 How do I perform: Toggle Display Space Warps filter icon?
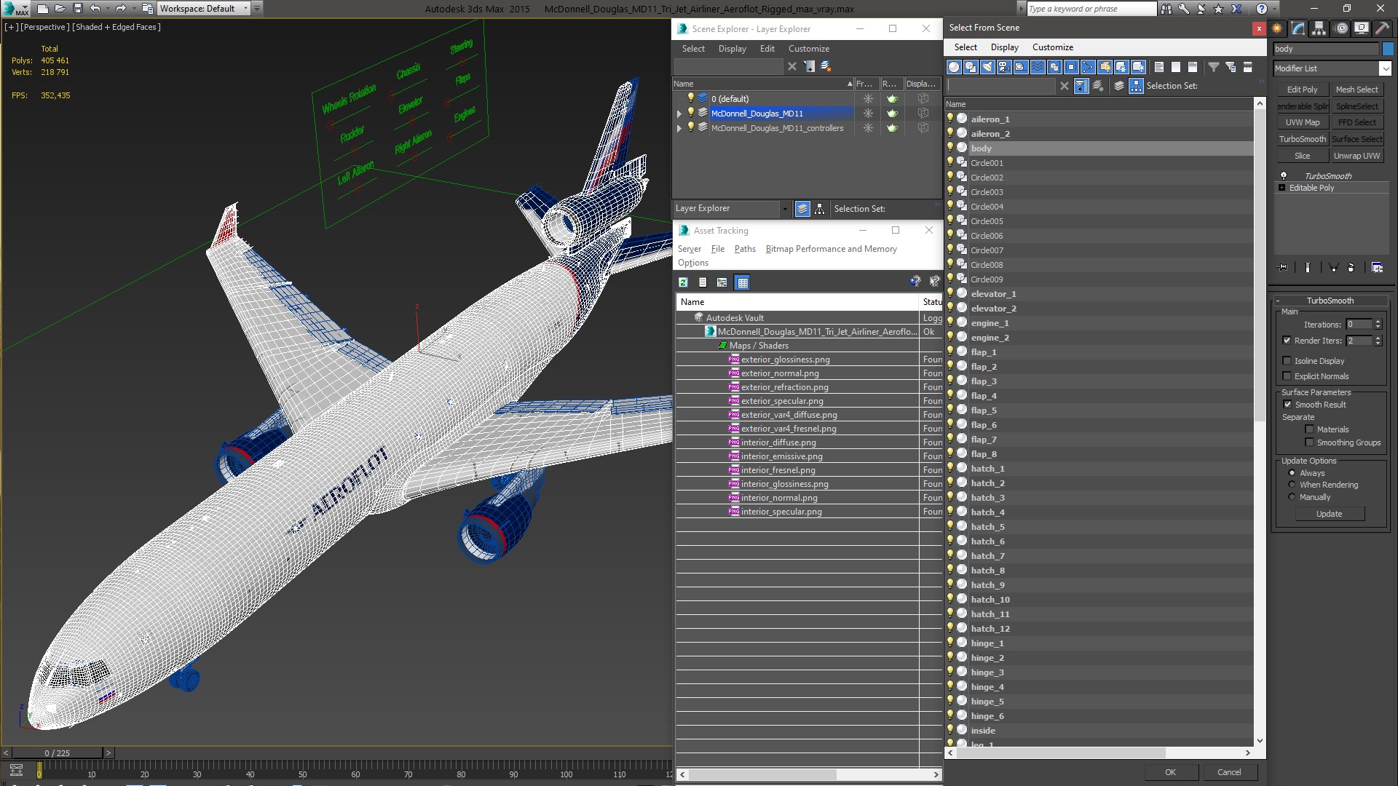1037,67
